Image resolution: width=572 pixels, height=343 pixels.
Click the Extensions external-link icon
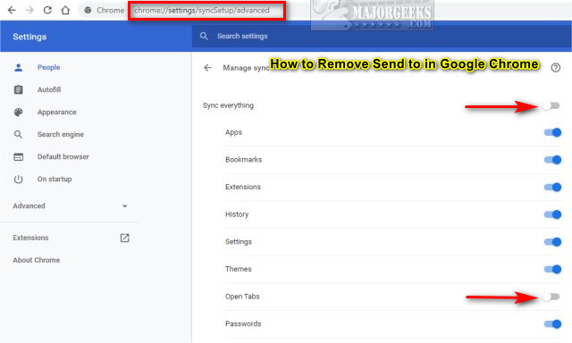(x=125, y=238)
